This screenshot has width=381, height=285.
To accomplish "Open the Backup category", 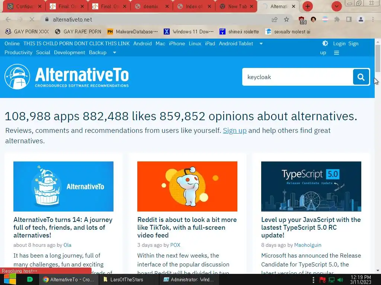I will (x=98, y=53).
